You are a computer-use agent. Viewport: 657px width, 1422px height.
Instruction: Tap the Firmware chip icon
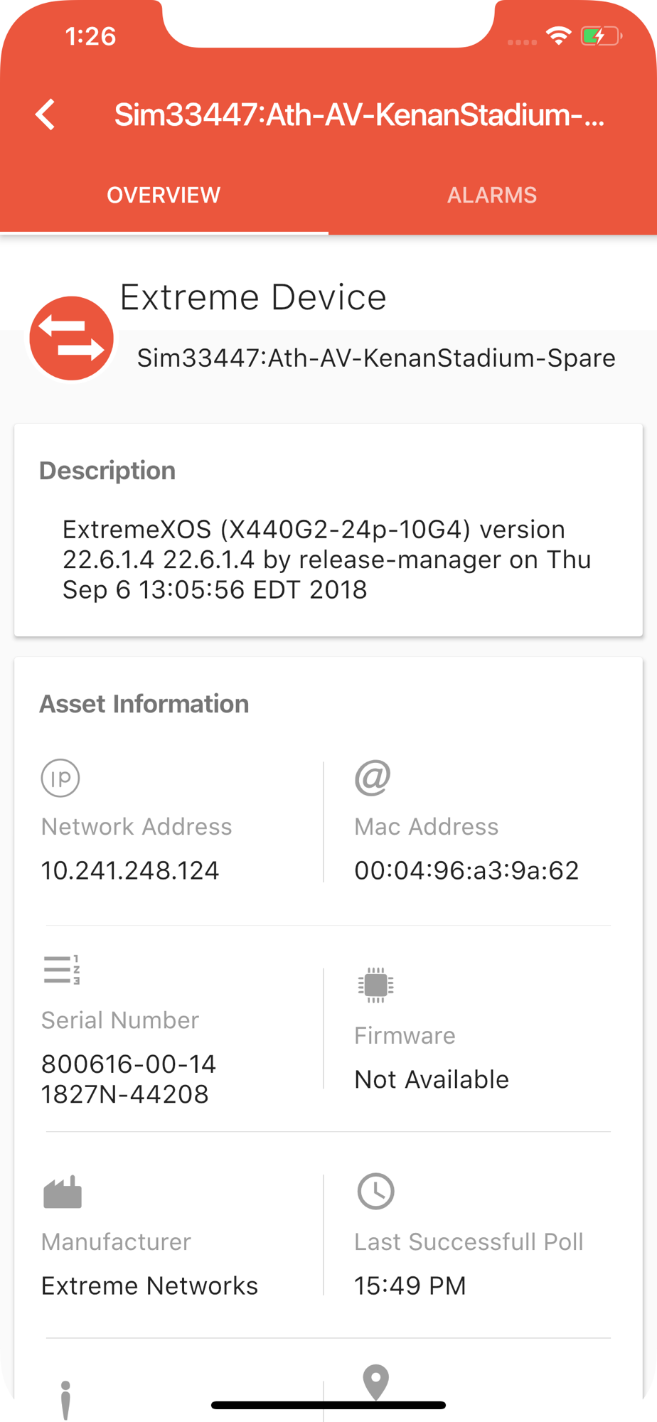(x=375, y=985)
